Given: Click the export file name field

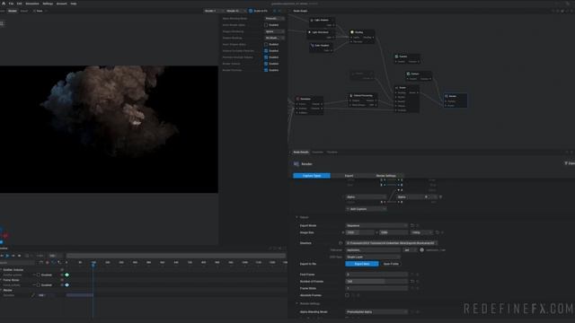Looking at the screenshot, I should [x=373, y=250].
